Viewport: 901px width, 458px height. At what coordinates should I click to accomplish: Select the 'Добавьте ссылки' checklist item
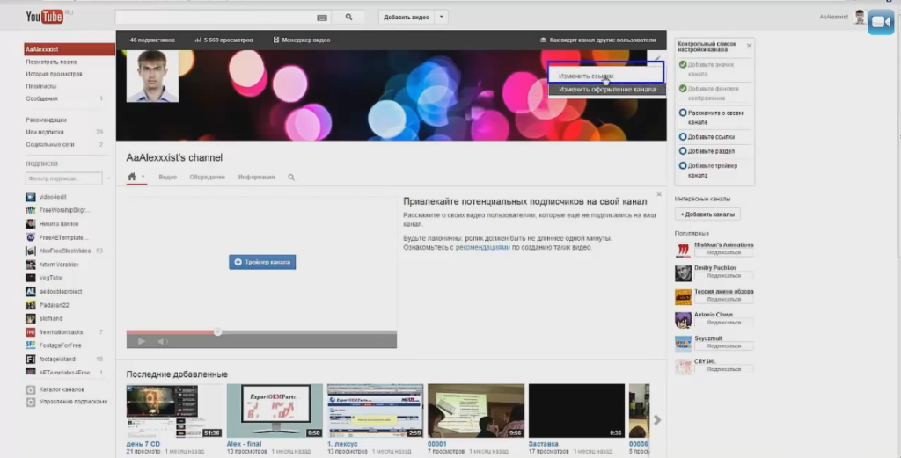(x=713, y=137)
